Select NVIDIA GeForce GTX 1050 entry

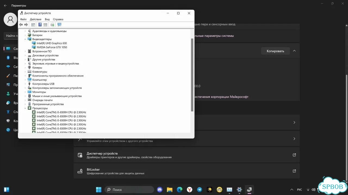coord(52,47)
